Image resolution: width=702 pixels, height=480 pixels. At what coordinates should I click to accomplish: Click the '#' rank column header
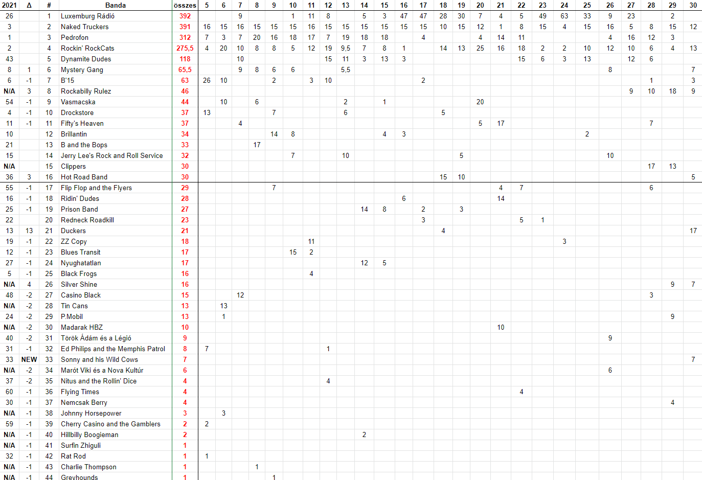(49, 5)
